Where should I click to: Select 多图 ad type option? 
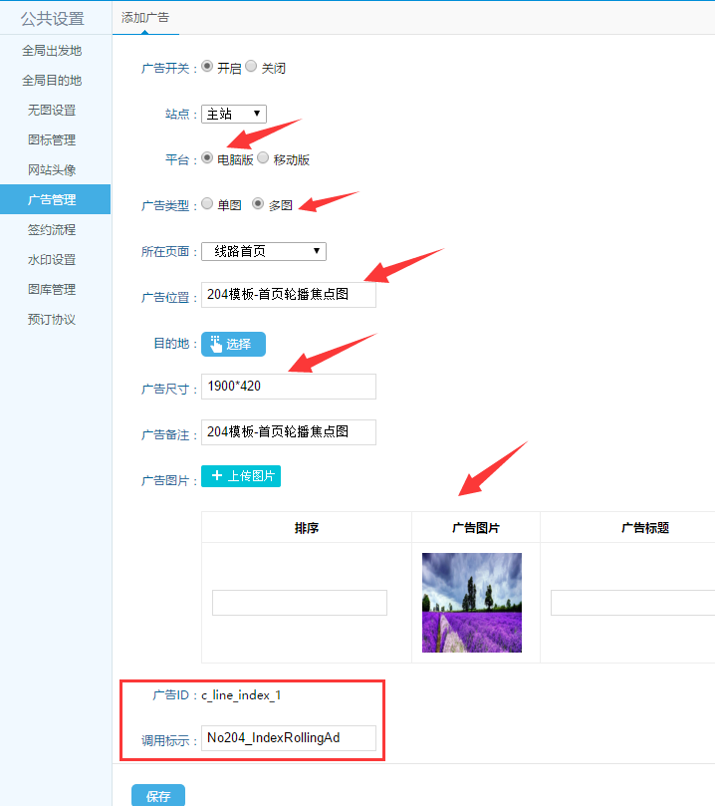(x=258, y=203)
